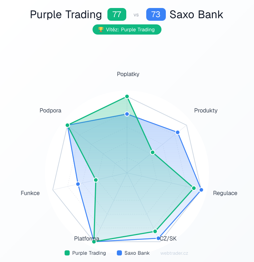Toggle the Saxo Bank series legend label

click(x=137, y=253)
